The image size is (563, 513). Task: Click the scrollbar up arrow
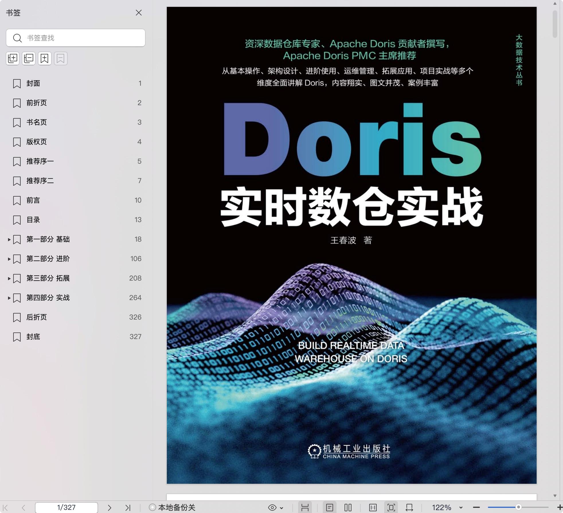(555, 4)
